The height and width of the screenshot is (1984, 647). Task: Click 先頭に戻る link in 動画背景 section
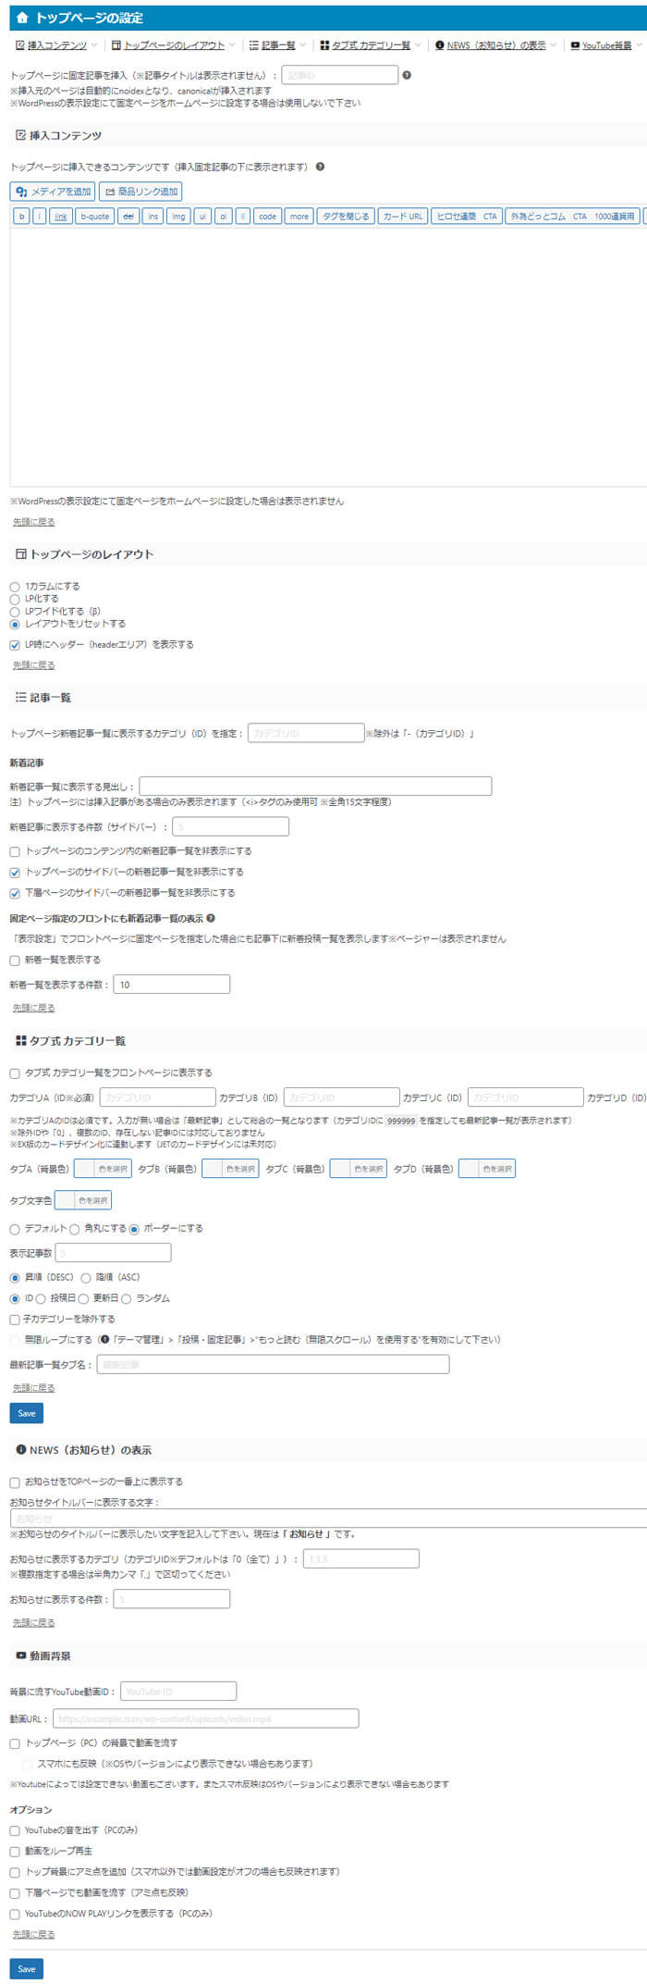[34, 1935]
